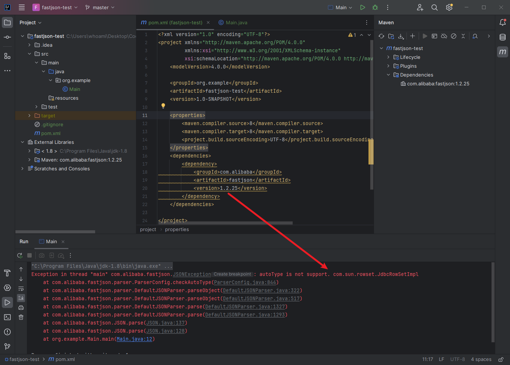This screenshot has width=510, height=365.
Task: Open master branch dropdown
Action: click(x=100, y=7)
